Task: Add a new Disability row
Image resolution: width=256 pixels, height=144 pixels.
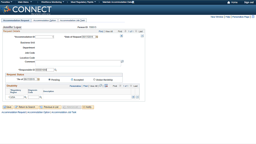Action: point(133,97)
